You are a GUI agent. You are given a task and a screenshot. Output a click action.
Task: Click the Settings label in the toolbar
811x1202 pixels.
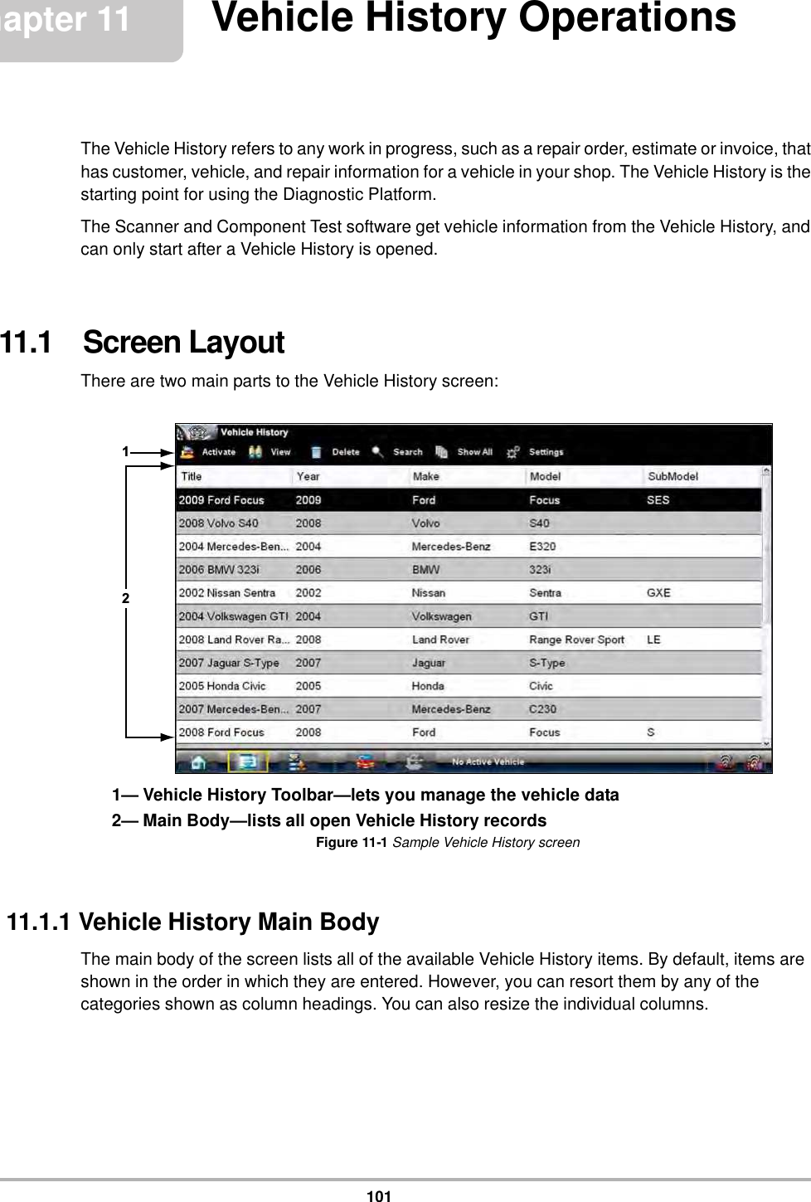click(546, 453)
